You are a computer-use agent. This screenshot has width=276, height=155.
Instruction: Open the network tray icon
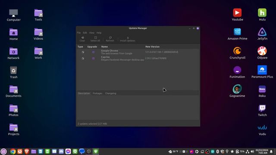click(x=248, y=151)
